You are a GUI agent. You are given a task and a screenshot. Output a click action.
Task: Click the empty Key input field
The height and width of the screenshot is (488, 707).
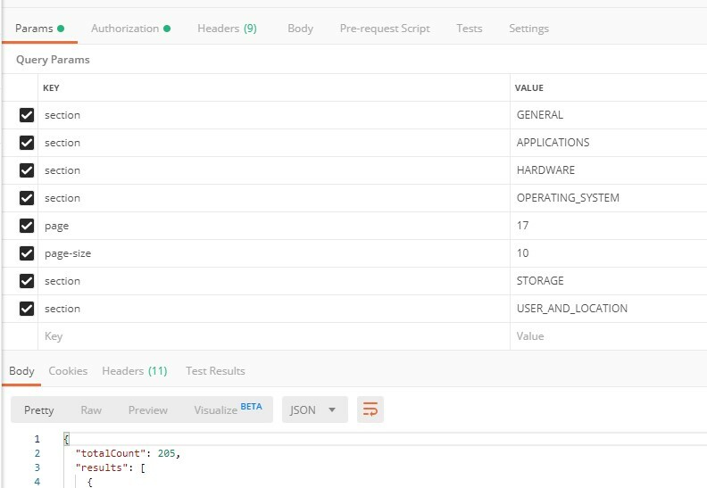(x=274, y=336)
